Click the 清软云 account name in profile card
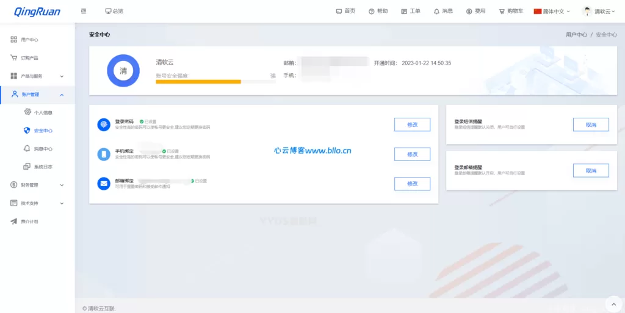The image size is (625, 313). tap(165, 62)
